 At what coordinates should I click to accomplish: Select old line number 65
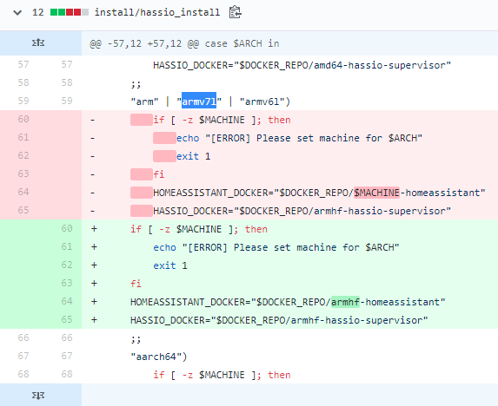coord(23,211)
